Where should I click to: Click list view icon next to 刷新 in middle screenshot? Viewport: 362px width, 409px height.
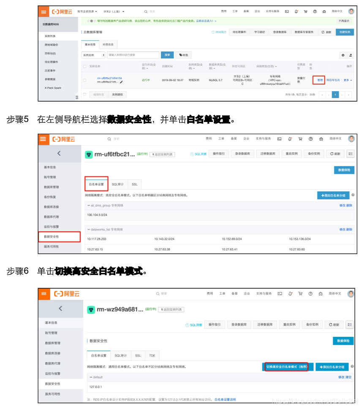click(351, 154)
